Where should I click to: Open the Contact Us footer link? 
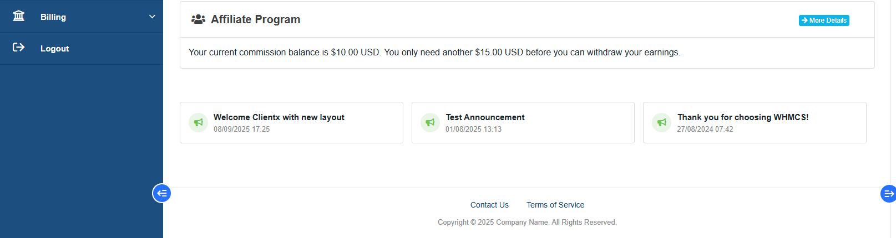tap(489, 205)
